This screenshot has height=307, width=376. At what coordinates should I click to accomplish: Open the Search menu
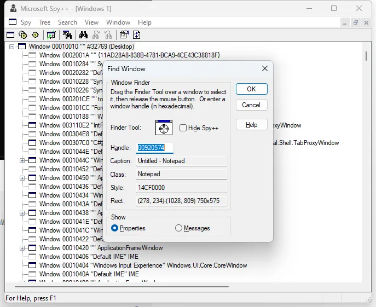67,22
